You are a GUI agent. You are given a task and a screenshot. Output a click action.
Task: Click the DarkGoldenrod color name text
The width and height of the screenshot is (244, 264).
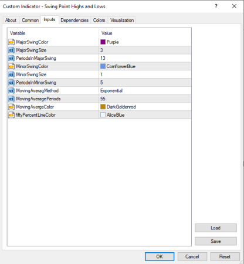[121, 107]
